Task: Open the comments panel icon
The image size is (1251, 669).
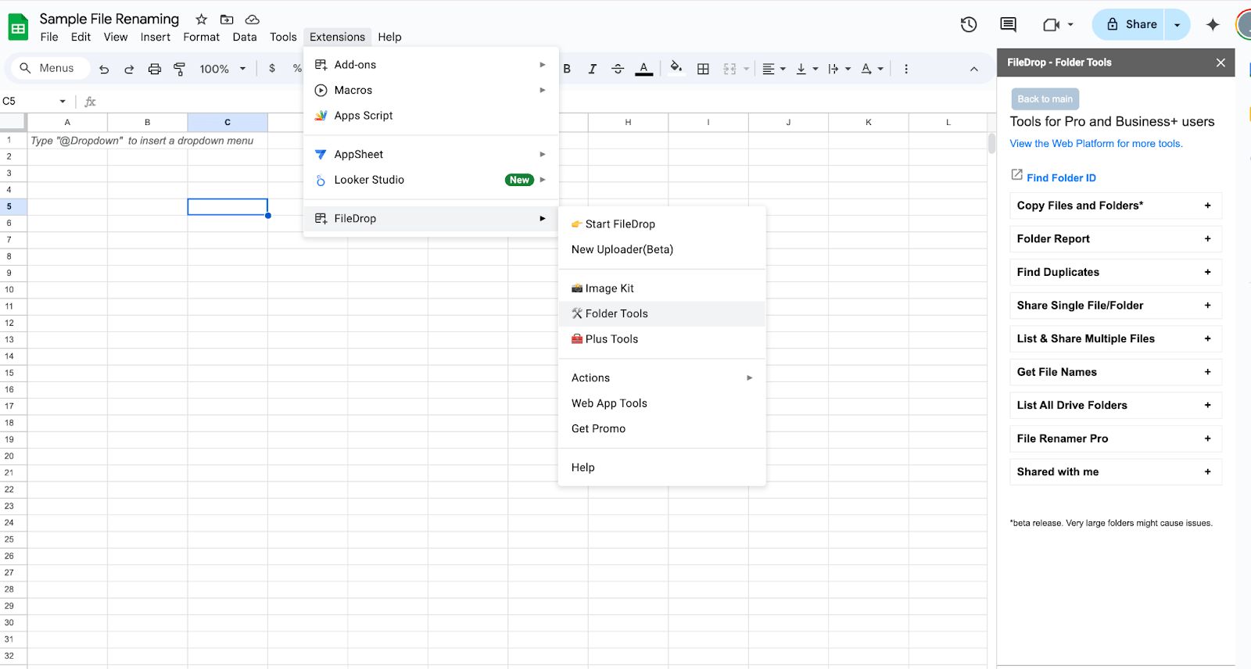Action: point(1009,25)
